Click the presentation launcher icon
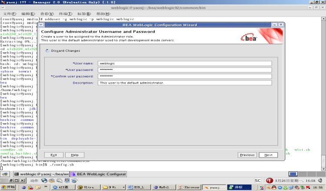326x191 pixels. pos(67,181)
